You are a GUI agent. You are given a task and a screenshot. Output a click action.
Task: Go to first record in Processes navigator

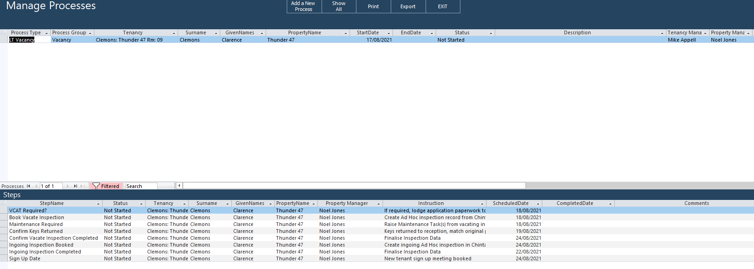pos(28,186)
